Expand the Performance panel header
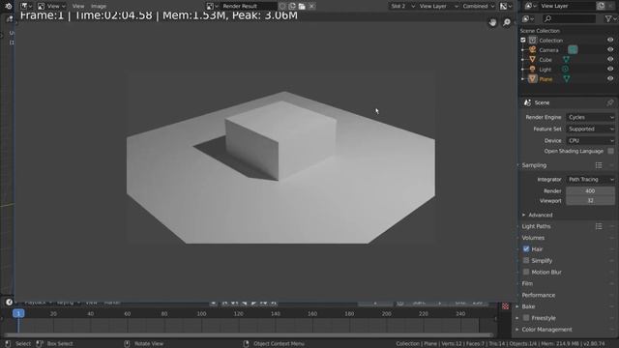The image size is (619, 348). pos(538,295)
